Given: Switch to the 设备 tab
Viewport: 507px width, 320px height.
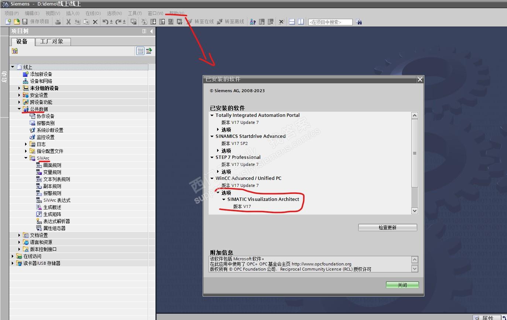Looking at the screenshot, I should tap(22, 42).
